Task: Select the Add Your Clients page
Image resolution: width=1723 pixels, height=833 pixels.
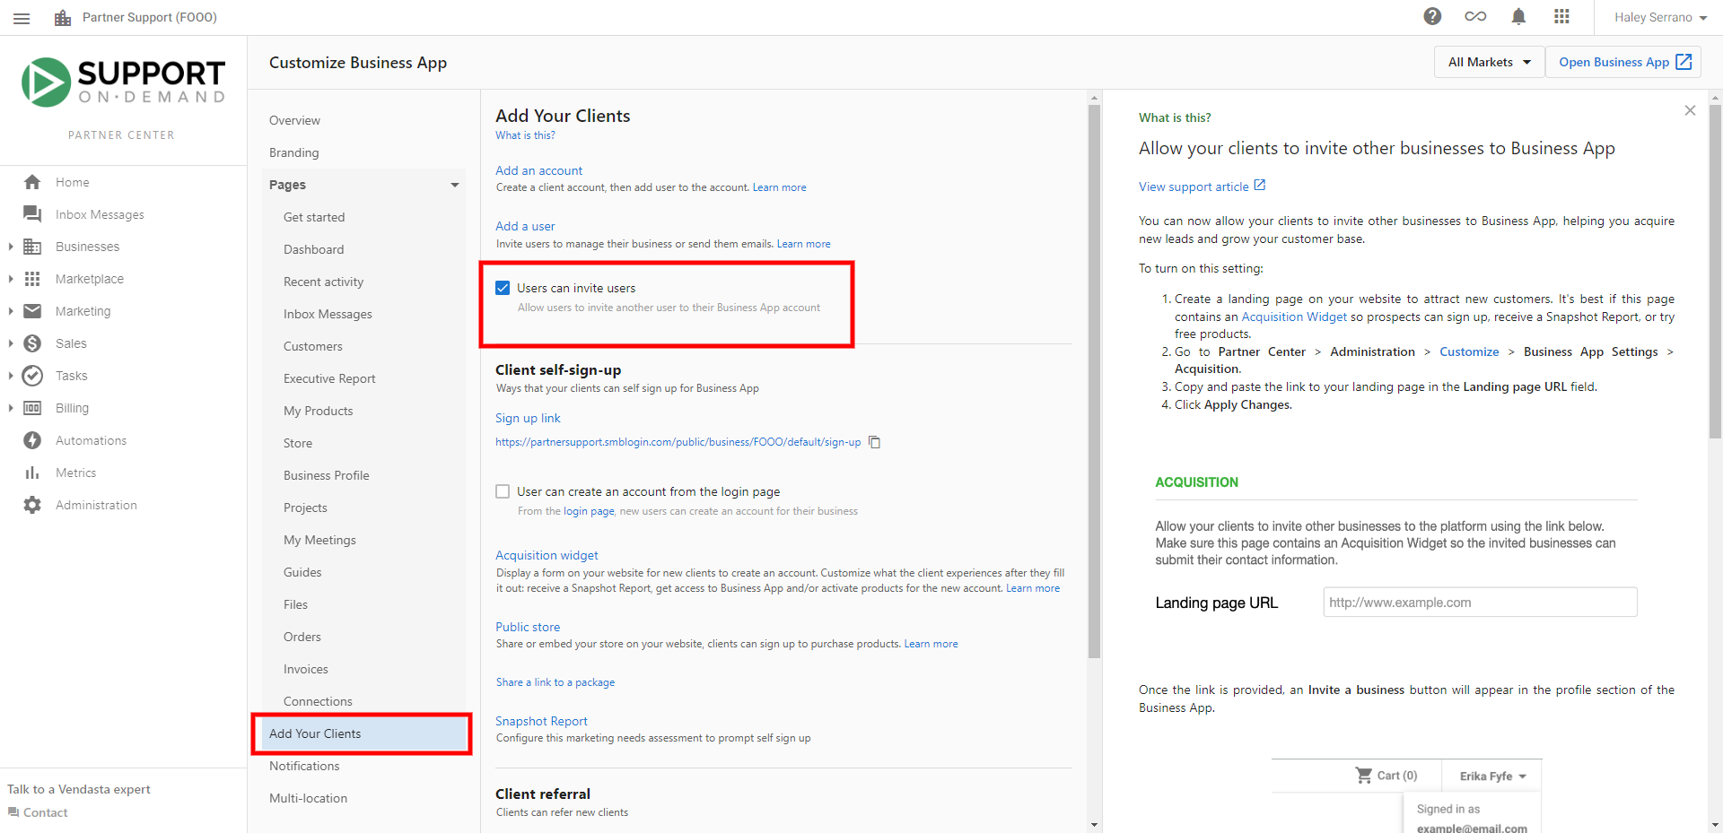Action: [x=363, y=733]
